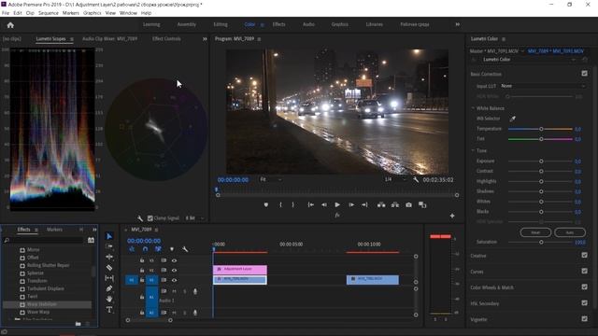This screenshot has width=598, height=336.
Task: Select the Slip tool
Action: point(109,278)
